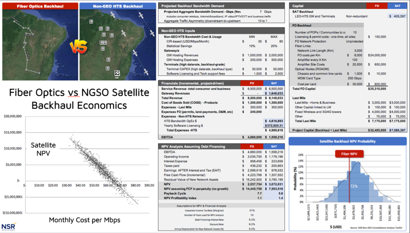Click the MAX column header
410x233 pixels.
pyautogui.click(x=274, y=37)
